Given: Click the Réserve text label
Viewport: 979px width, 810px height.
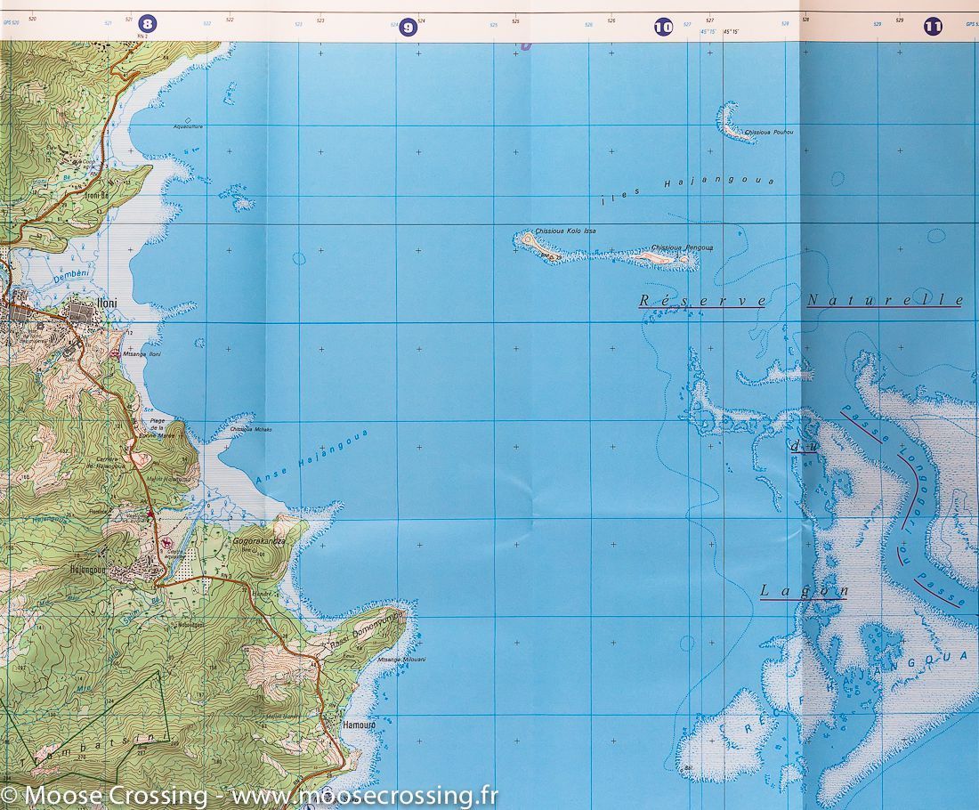Looking at the screenshot, I should click(701, 301).
